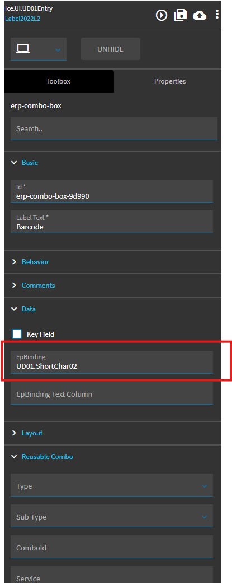Viewport: 232px width, 583px height.
Task: Click the UNHIDE button
Action: pyautogui.click(x=111, y=49)
